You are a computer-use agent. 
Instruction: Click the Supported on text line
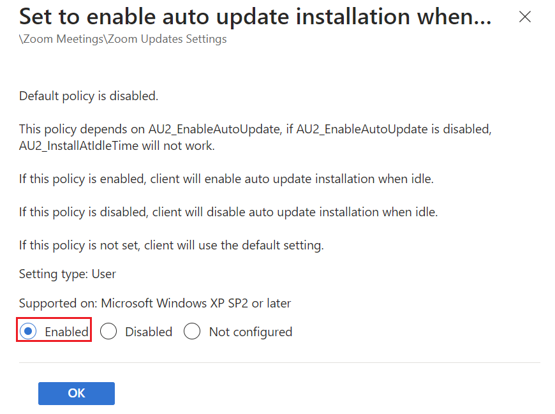[154, 303]
